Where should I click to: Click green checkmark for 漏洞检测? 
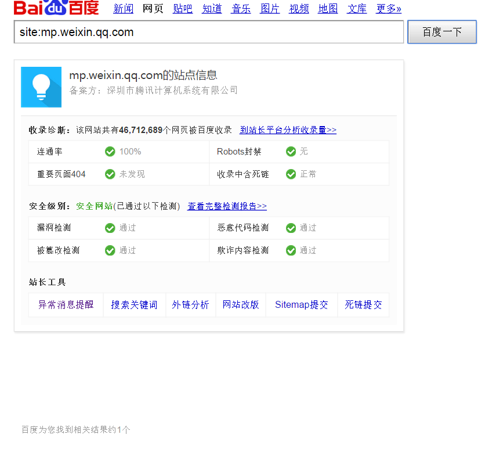[x=110, y=228]
